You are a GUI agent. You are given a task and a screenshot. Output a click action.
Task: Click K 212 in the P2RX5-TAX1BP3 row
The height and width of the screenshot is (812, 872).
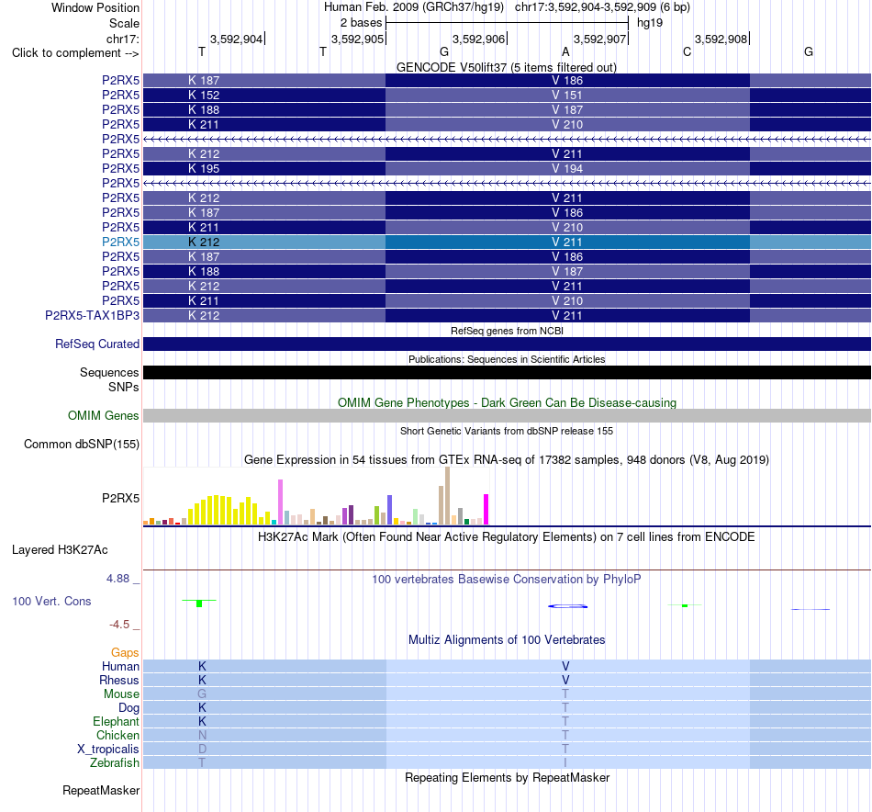[264, 316]
